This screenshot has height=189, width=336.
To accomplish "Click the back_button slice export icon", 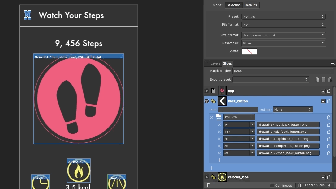I will click(329, 101).
